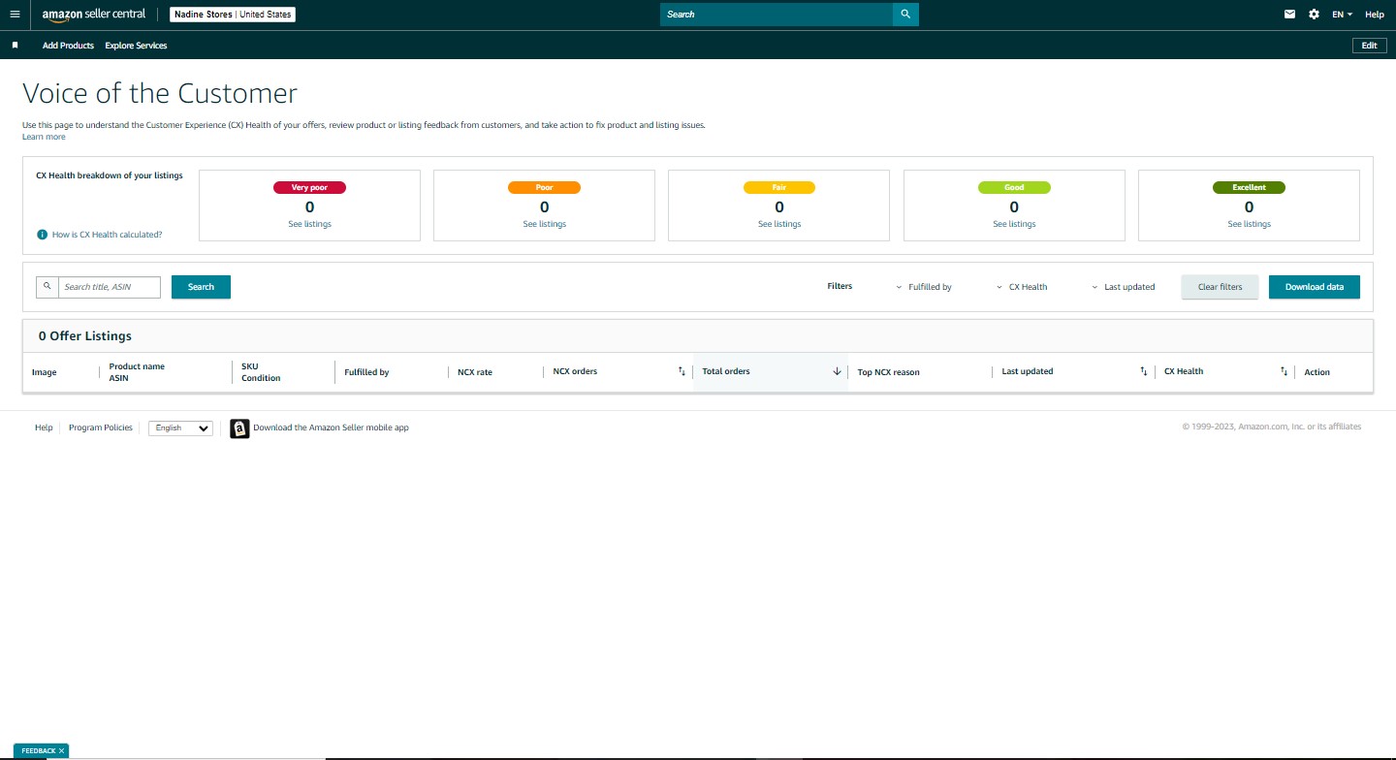The image size is (1396, 760).
Task: Click the Feedback tab label
Action: pyautogui.click(x=38, y=751)
